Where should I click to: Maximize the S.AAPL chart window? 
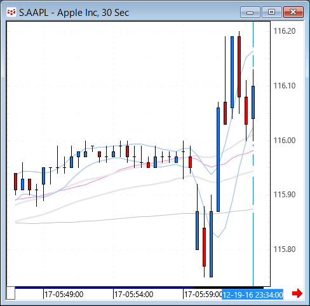(272, 12)
